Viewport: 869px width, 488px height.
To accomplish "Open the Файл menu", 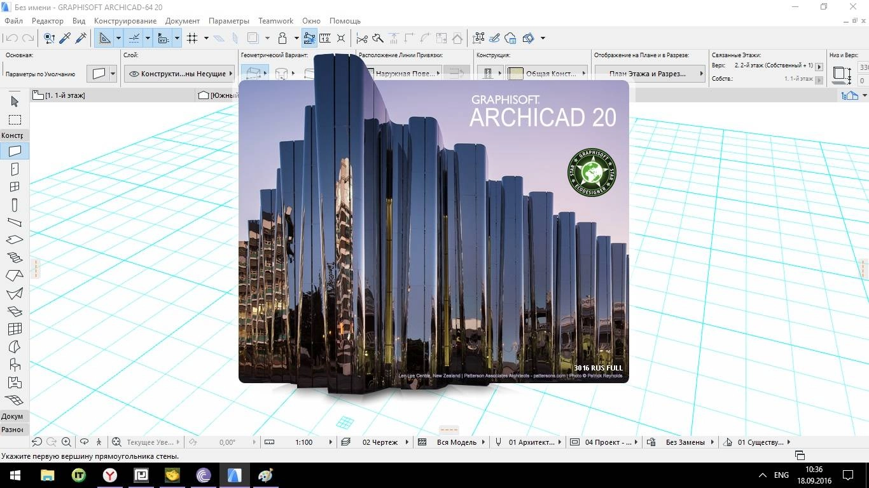I will tap(13, 21).
